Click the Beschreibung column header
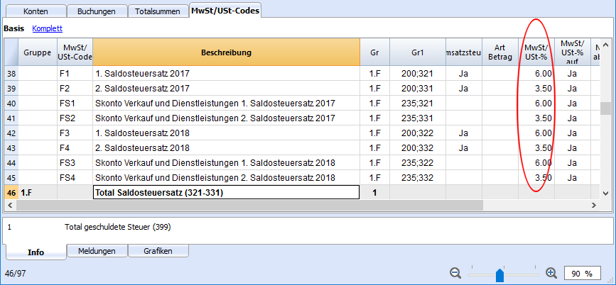This screenshot has height=285, width=616. pyautogui.click(x=226, y=52)
